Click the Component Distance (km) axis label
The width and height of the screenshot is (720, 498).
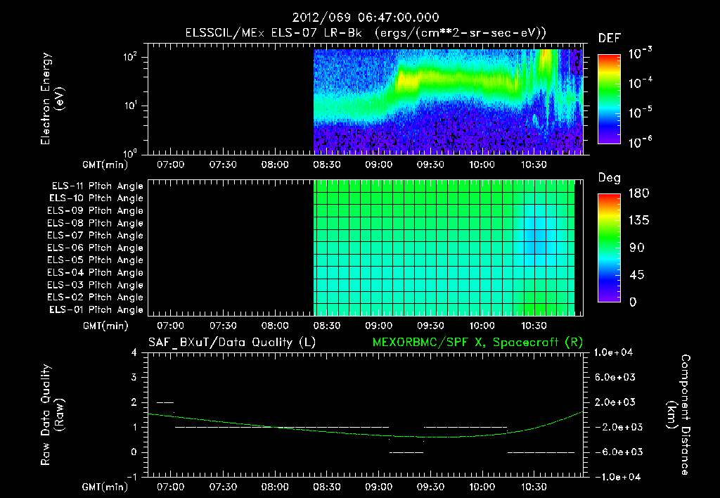(679, 415)
